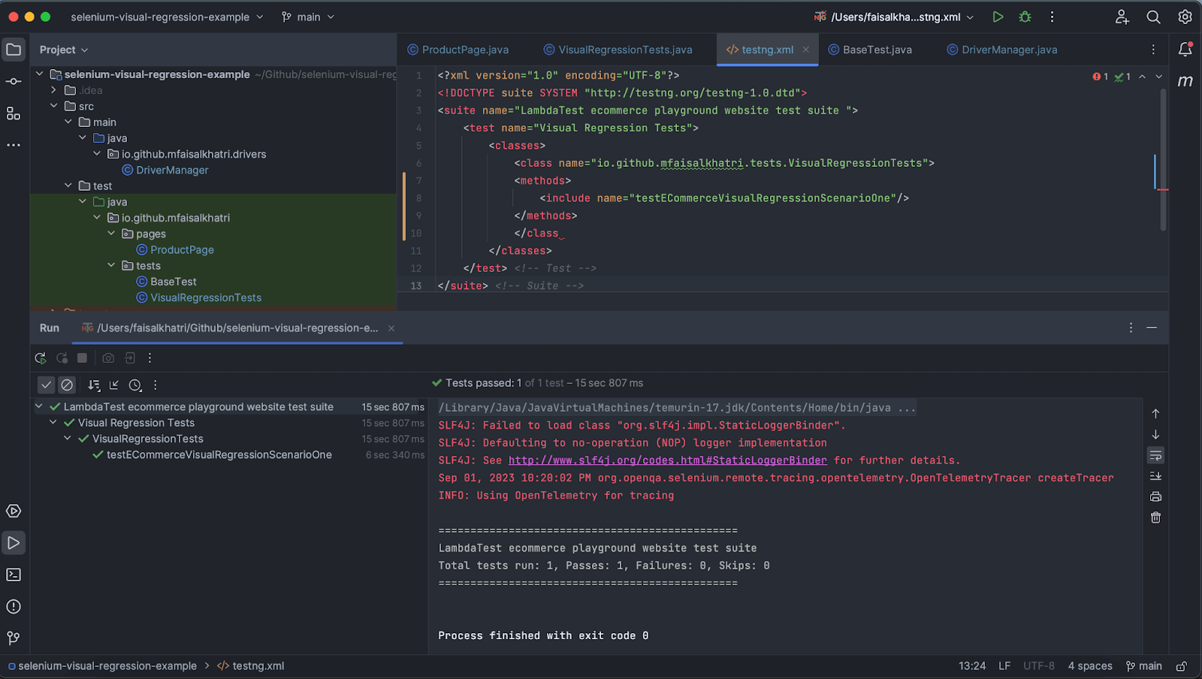Rerun the LambdaTest test suite
This screenshot has width=1202, height=679.
pos(40,358)
